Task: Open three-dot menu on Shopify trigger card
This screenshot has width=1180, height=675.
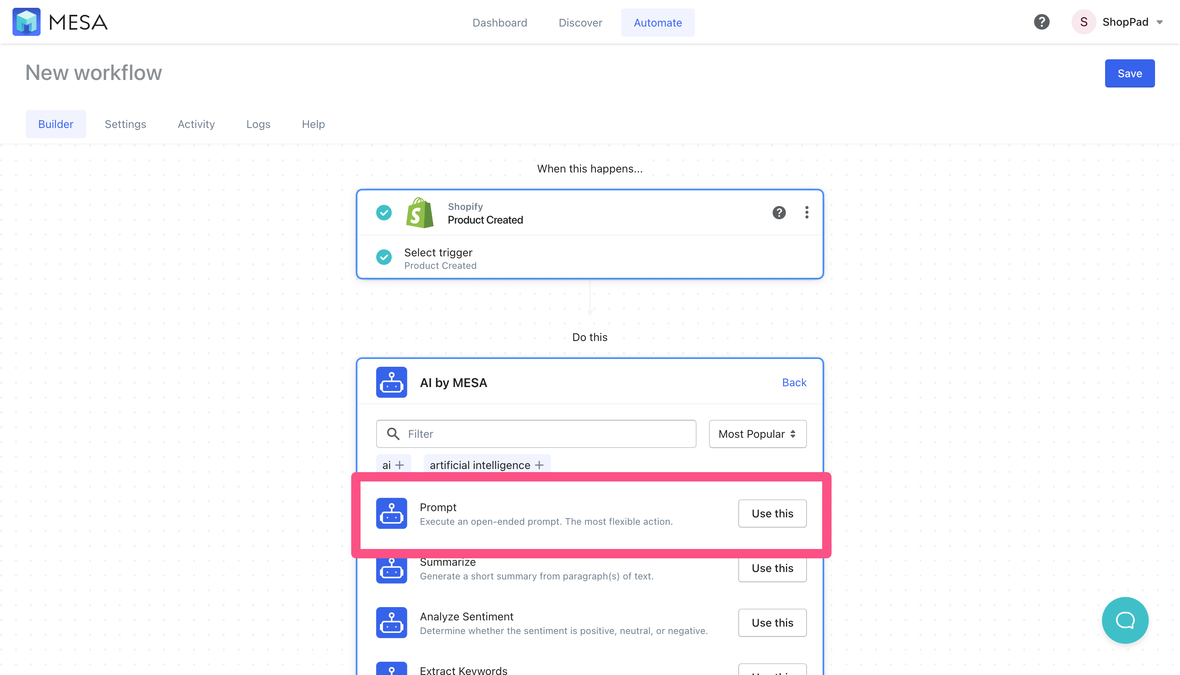Action: pyautogui.click(x=807, y=212)
